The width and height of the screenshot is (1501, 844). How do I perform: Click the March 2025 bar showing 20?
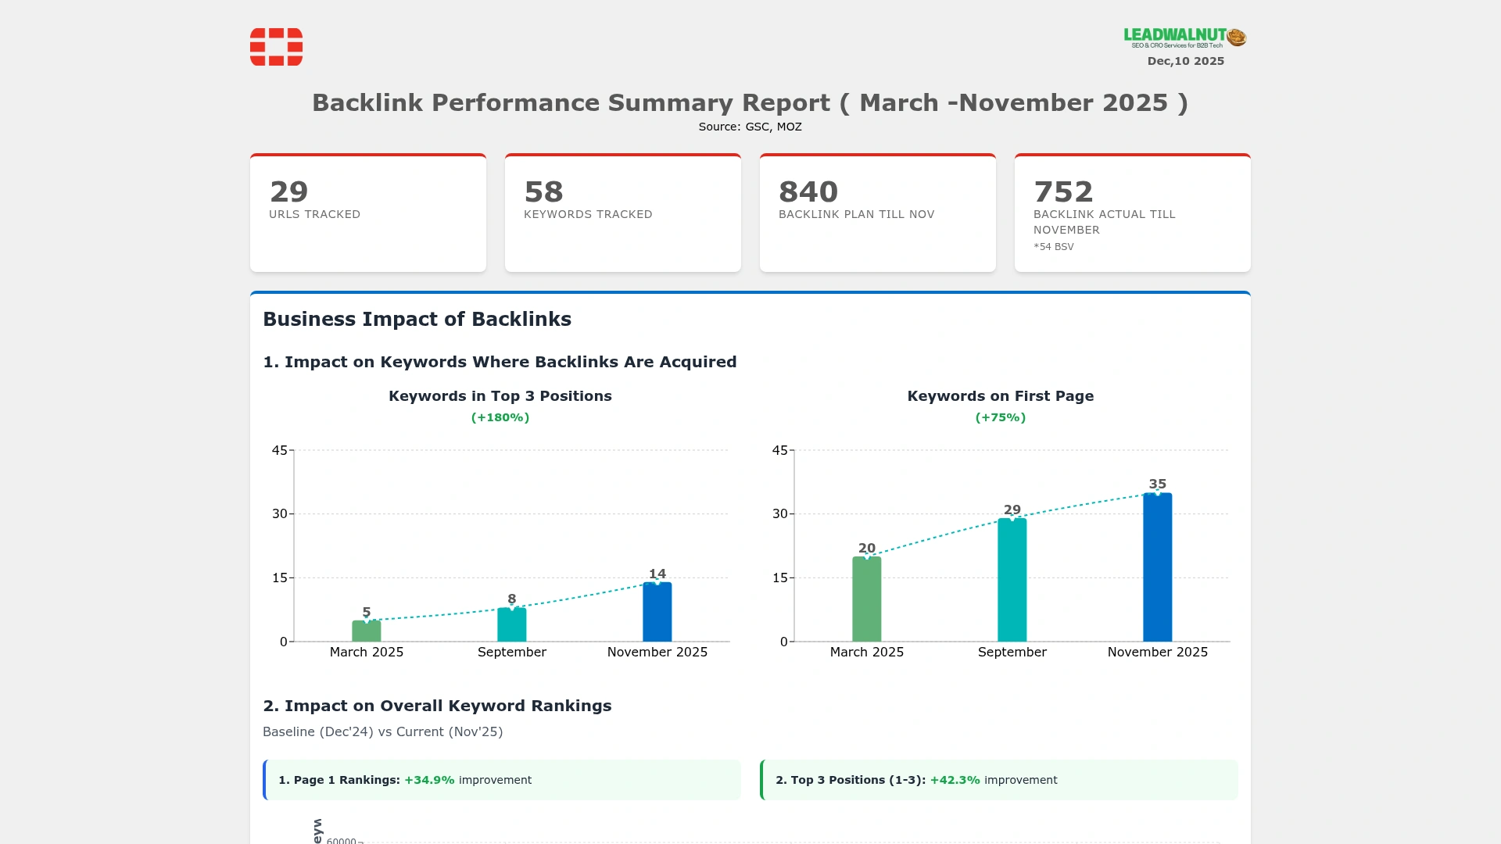tap(867, 599)
